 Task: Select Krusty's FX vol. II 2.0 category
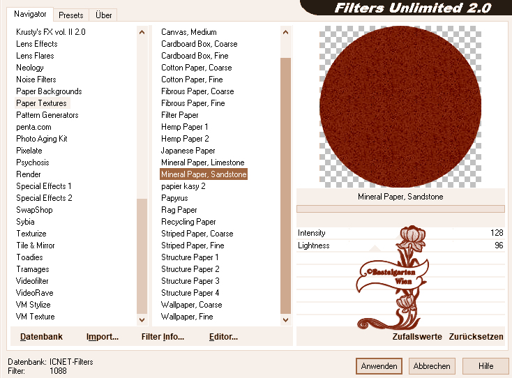51,32
